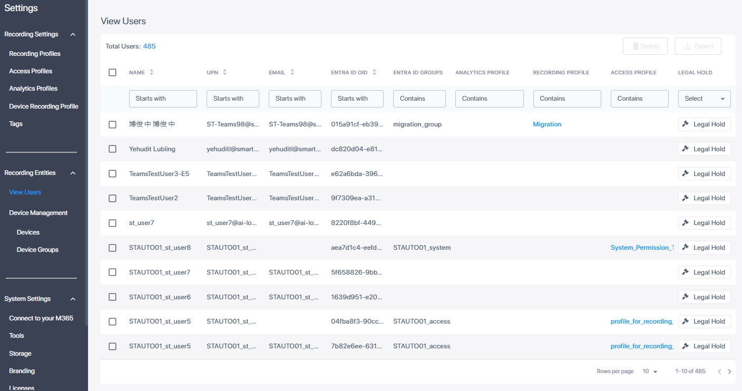Image resolution: width=742 pixels, height=391 pixels.
Task: Open the Legal Hold filter dropdown
Action: (704, 99)
